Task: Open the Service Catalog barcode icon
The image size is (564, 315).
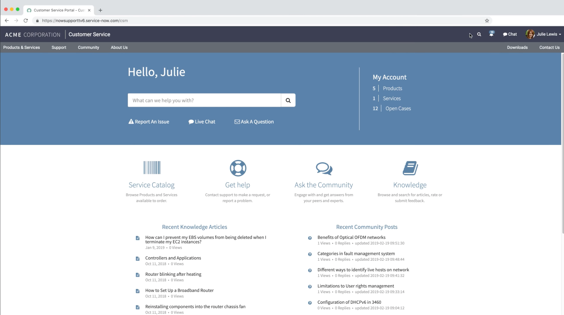Action: tap(152, 167)
